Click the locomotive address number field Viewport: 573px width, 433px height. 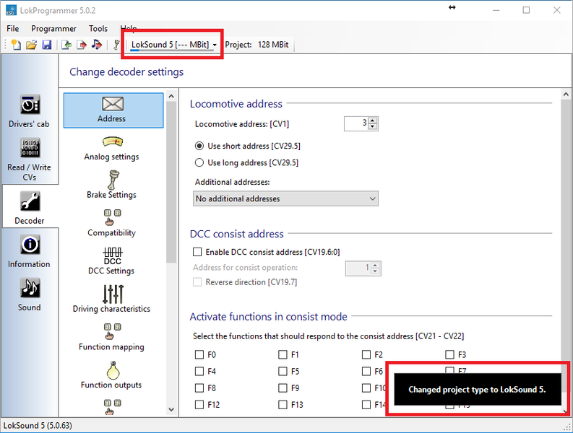356,124
